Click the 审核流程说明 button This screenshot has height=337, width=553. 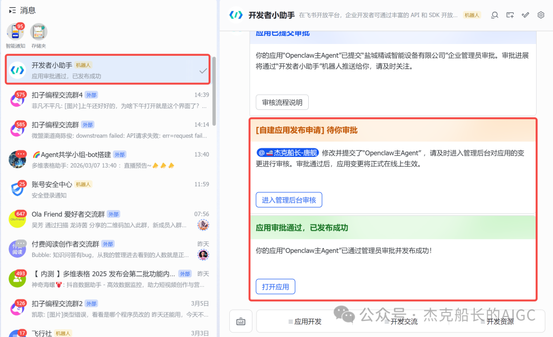click(x=282, y=102)
